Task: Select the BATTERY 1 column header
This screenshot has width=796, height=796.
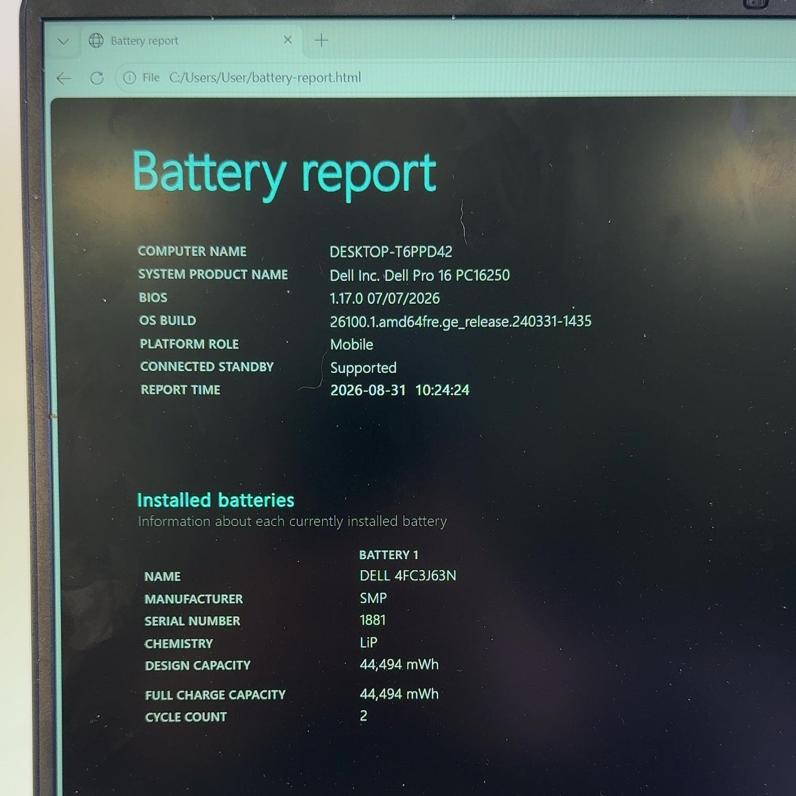Action: 389,555
